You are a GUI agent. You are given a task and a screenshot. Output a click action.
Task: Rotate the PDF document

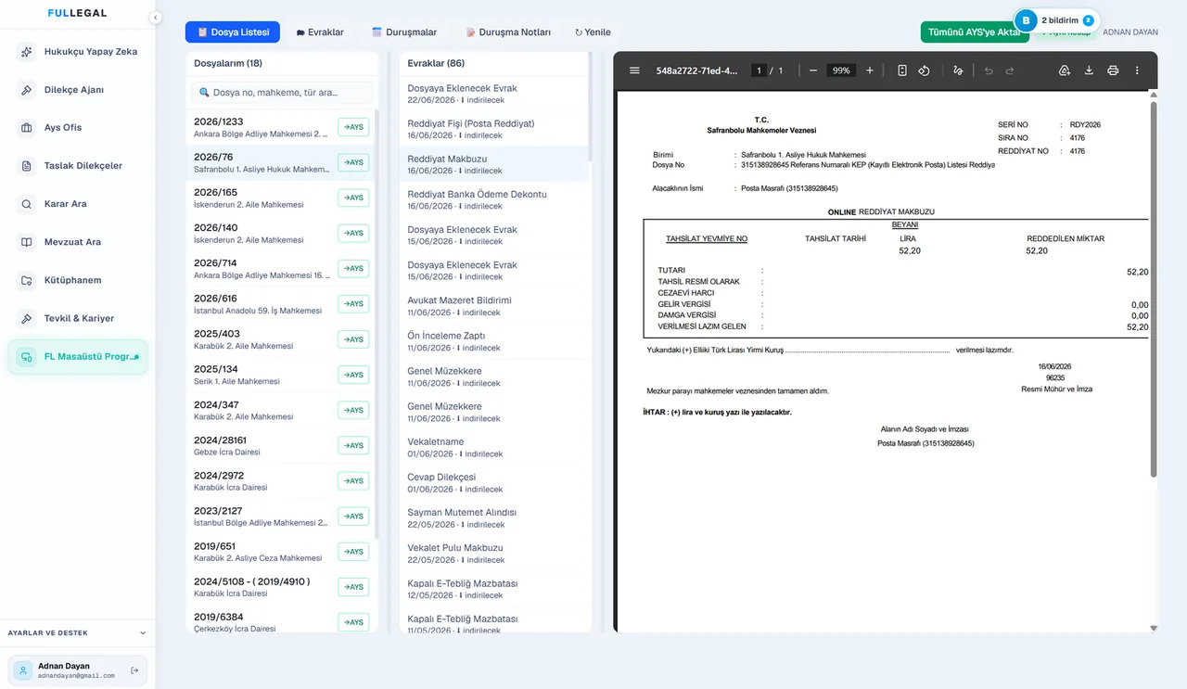(925, 70)
